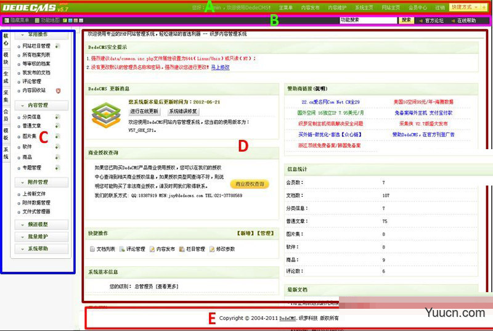Open 系统主页 in the top navigation
Viewport: 493px width, 331px height.
pyautogui.click(x=364, y=7)
